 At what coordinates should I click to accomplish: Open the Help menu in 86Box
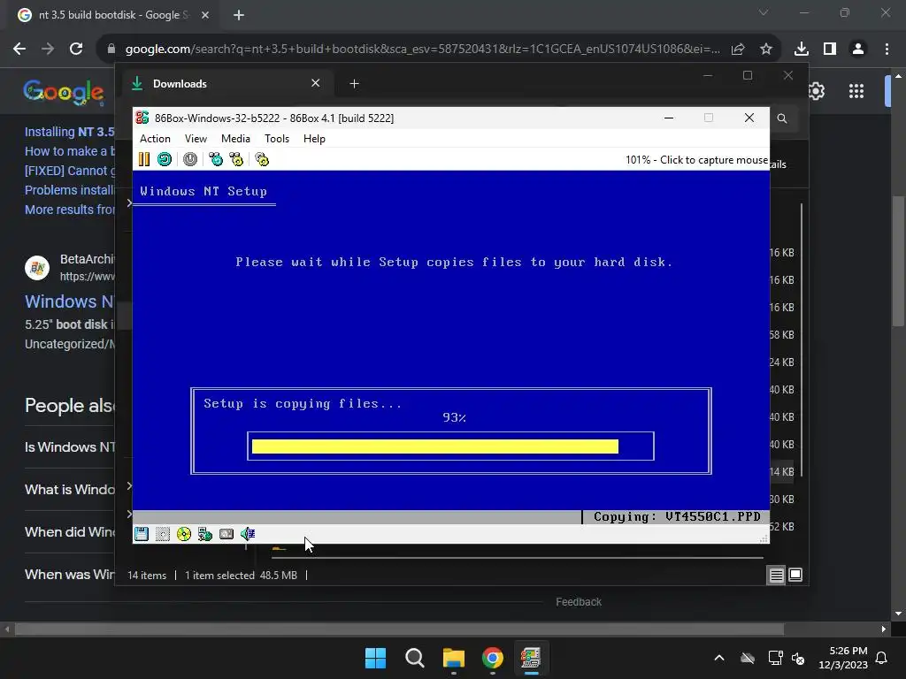[x=314, y=139]
